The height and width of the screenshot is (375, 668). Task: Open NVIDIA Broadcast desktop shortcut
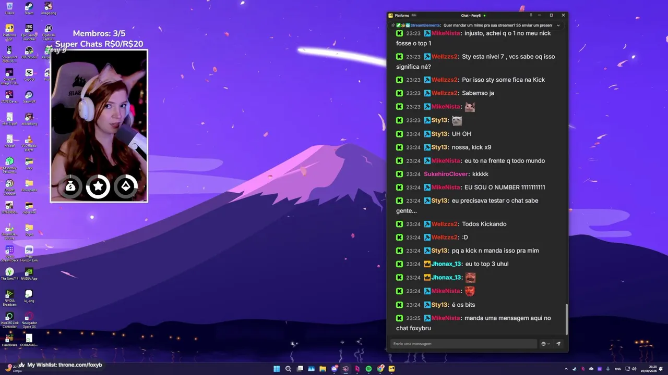pyautogui.click(x=9, y=298)
